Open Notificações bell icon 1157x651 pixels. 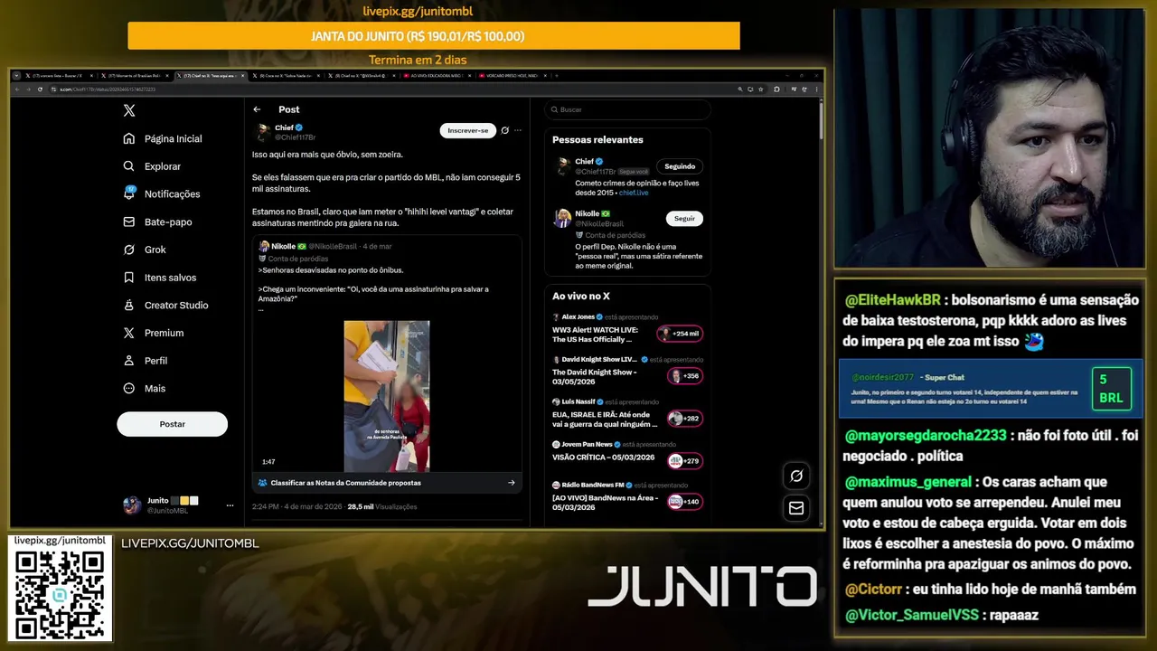[x=129, y=193]
